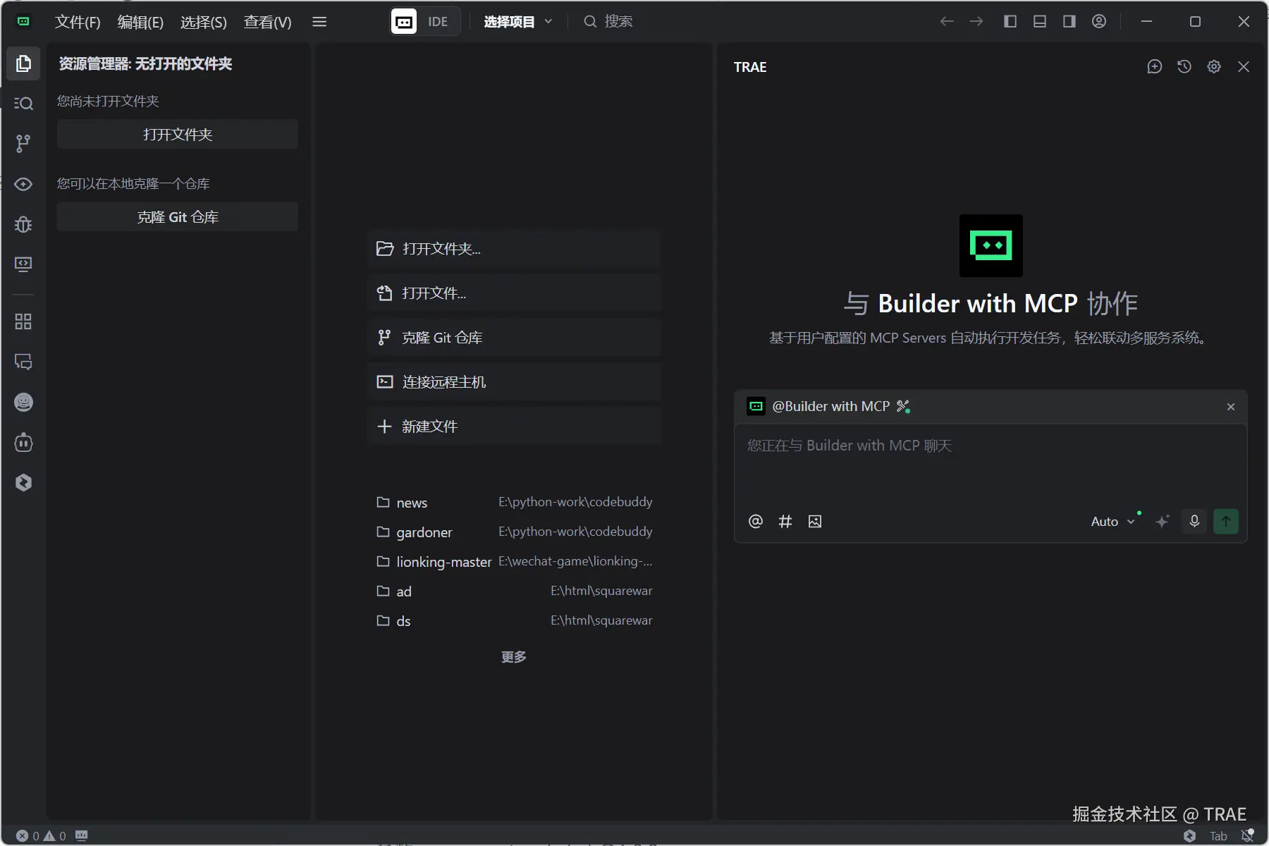This screenshot has width=1269, height=846.
Task: Remove the @Builder with MCP agent tag
Action: 1231,407
